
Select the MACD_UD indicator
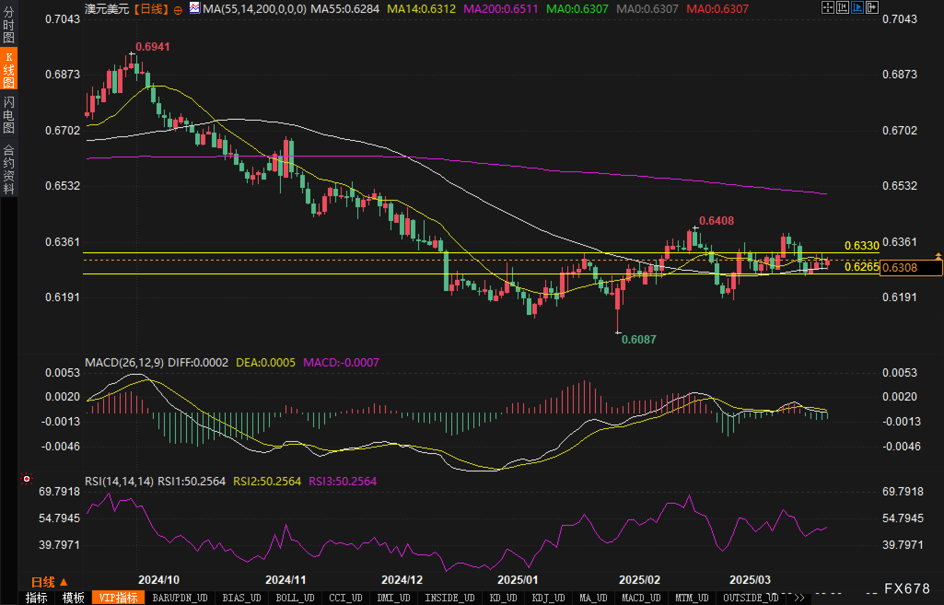(x=641, y=598)
